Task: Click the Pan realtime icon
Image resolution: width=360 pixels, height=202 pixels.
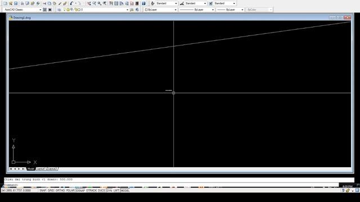Action: [x=89, y=3]
